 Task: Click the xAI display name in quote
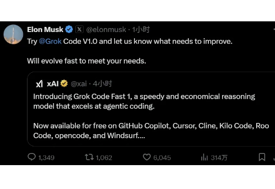click(x=52, y=84)
